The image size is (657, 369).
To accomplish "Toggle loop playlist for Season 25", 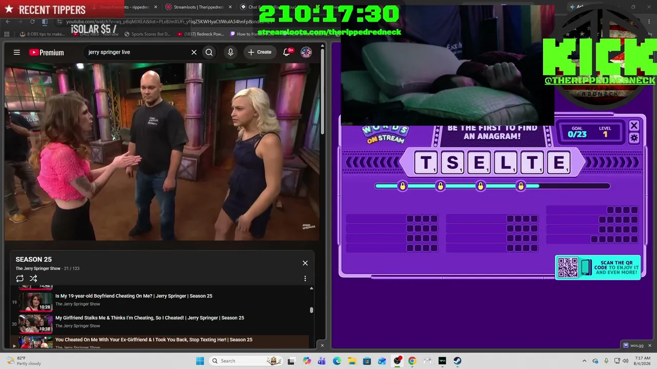I will [x=20, y=278].
